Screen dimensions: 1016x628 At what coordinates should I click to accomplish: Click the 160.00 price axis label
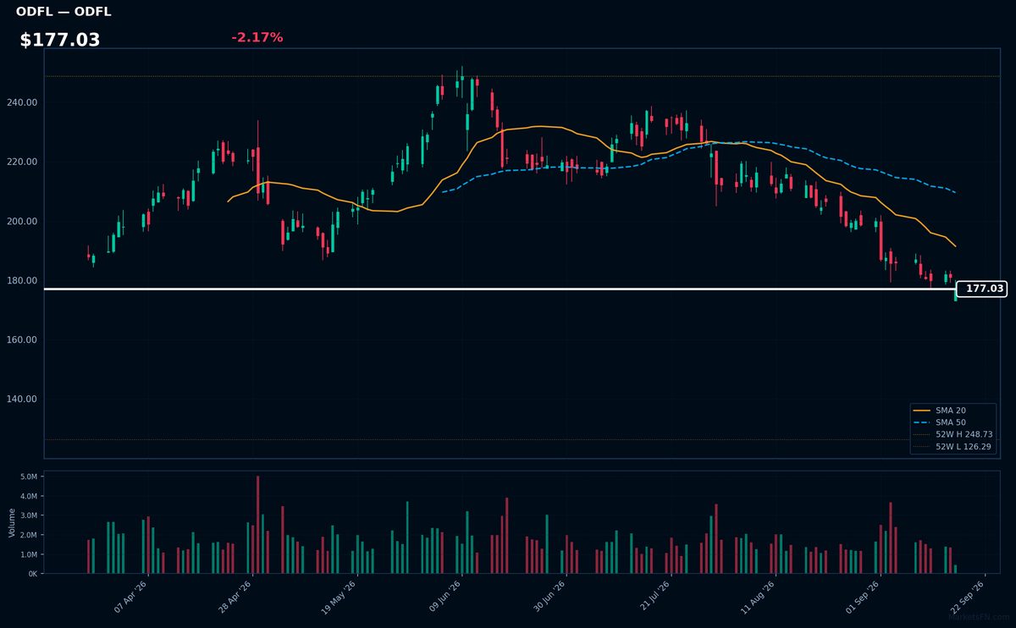point(23,339)
